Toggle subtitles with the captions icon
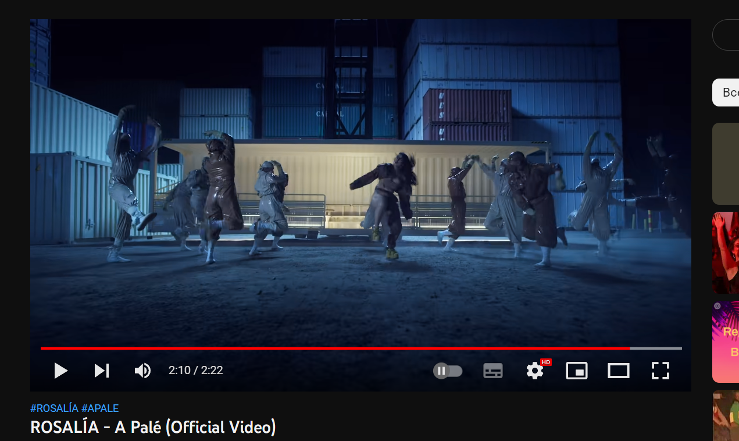Screen dimensions: 739x441 pyautogui.click(x=493, y=371)
